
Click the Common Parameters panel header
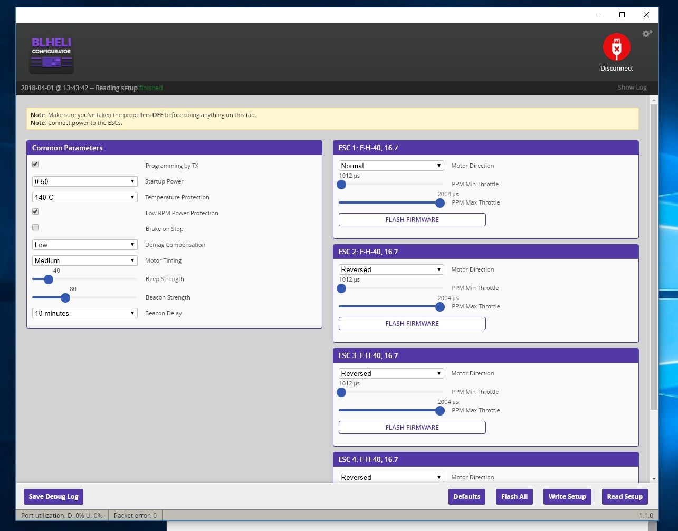(174, 148)
